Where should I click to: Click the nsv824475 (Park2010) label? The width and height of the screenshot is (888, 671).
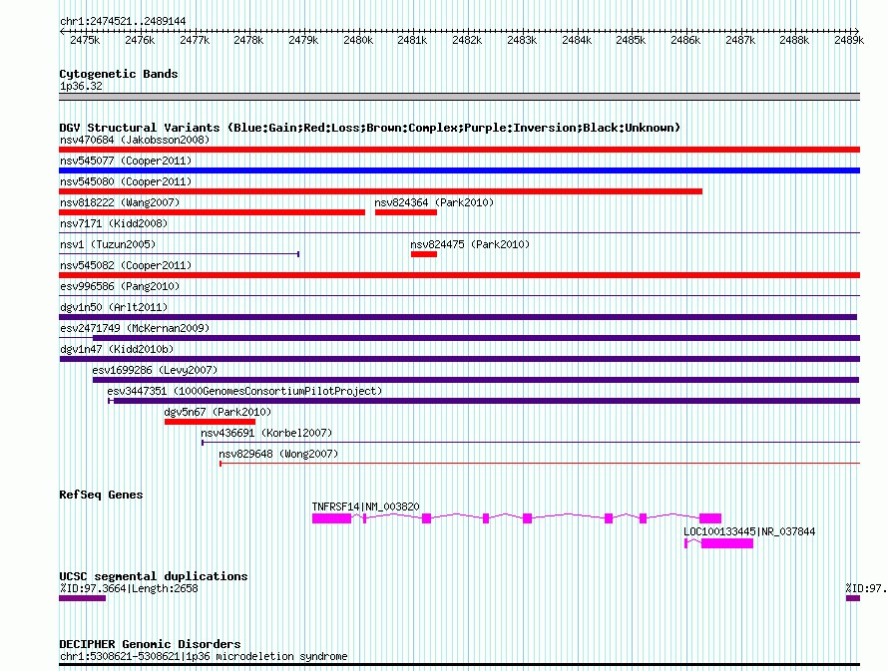470,244
